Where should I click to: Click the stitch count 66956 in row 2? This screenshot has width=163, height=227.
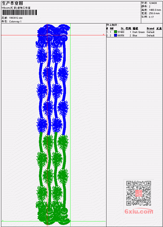point(121,36)
